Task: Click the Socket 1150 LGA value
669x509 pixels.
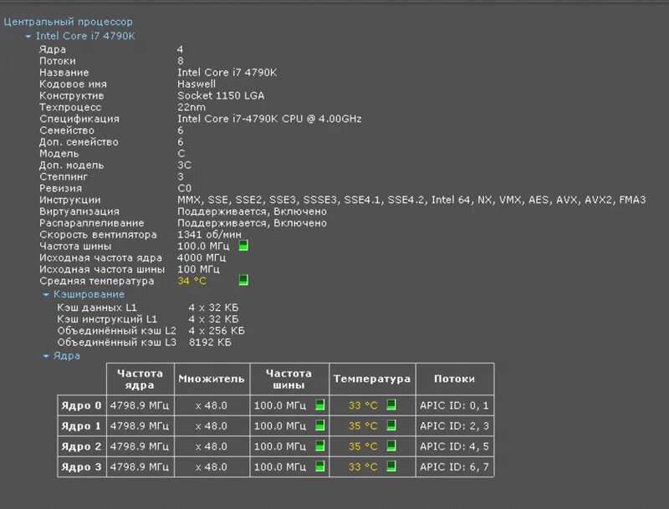Action: (221, 95)
